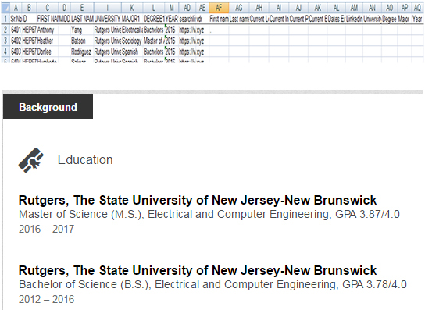Click the LinkedIn header cell in column AM
The width and height of the screenshot is (425, 310).
pos(354,19)
